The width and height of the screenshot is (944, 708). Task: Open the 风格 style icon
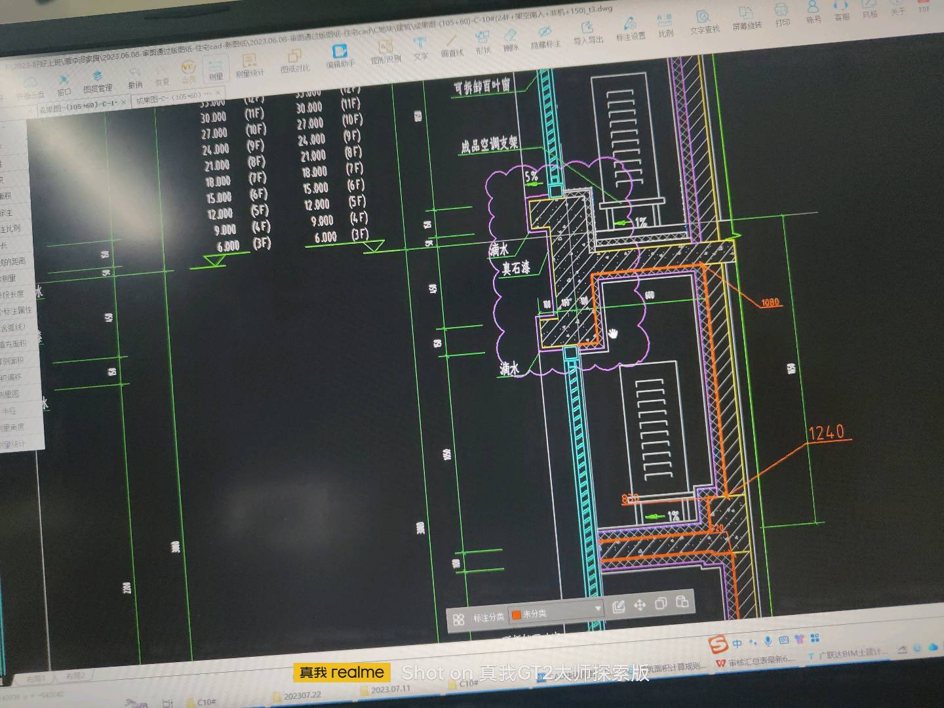869,8
